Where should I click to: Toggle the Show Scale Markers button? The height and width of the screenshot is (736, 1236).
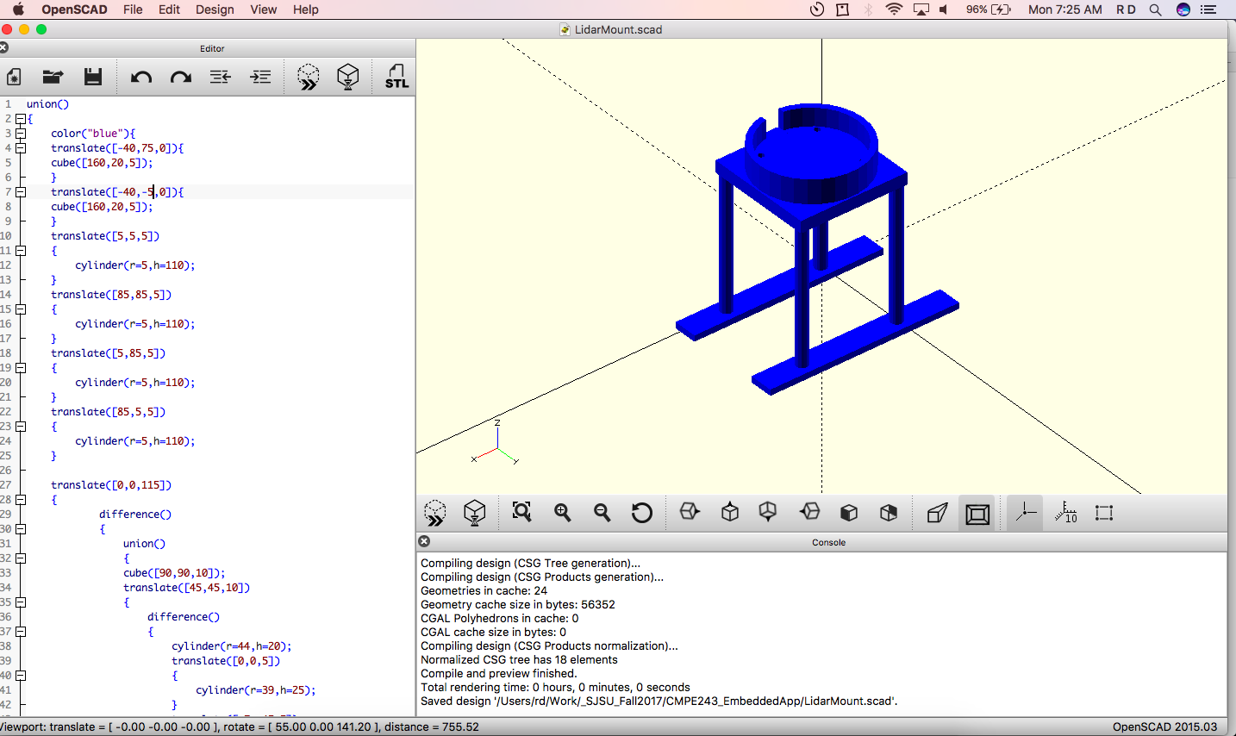(x=1065, y=513)
